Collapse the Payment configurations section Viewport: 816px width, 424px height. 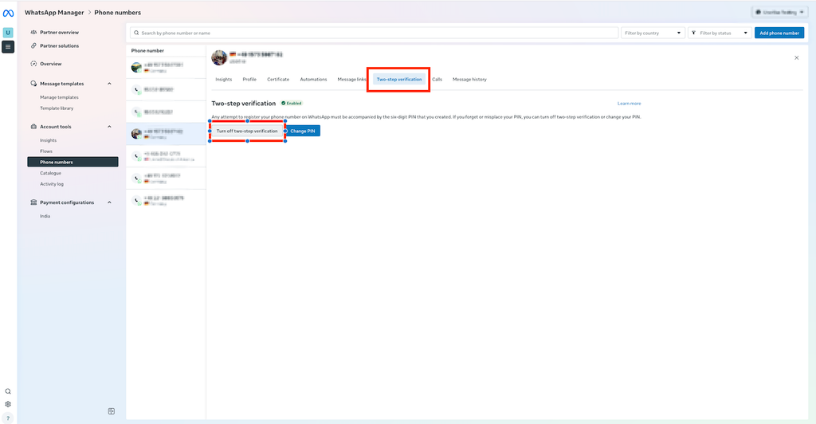tap(109, 202)
